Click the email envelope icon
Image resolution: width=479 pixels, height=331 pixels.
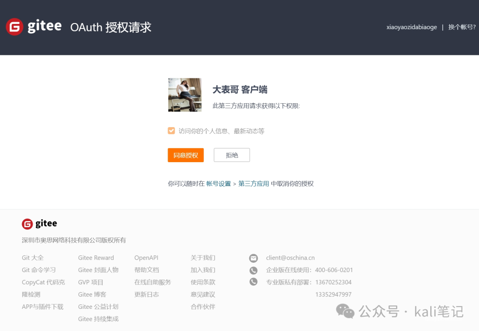(x=253, y=258)
